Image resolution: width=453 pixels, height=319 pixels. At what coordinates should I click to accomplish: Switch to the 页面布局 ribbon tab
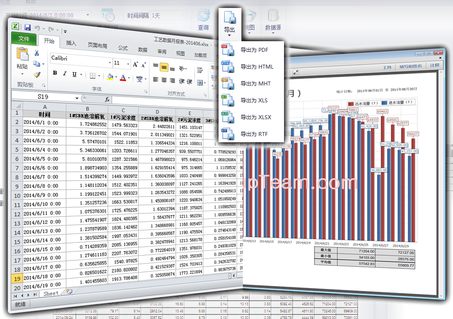tap(97, 46)
